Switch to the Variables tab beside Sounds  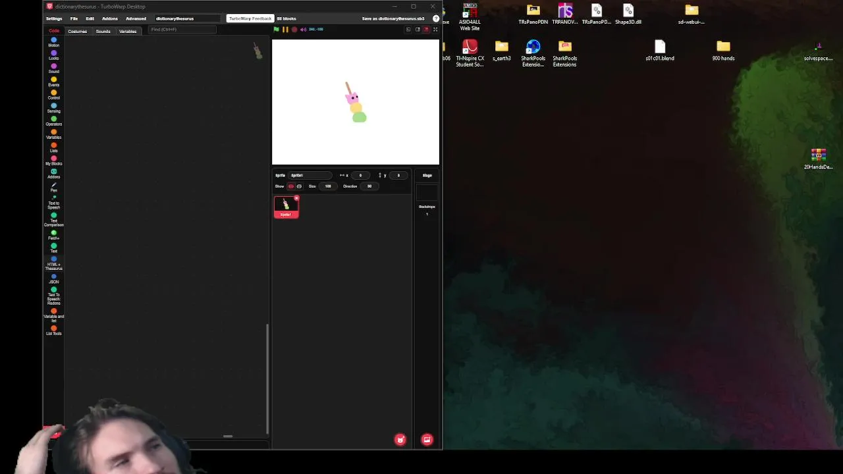[x=128, y=32]
